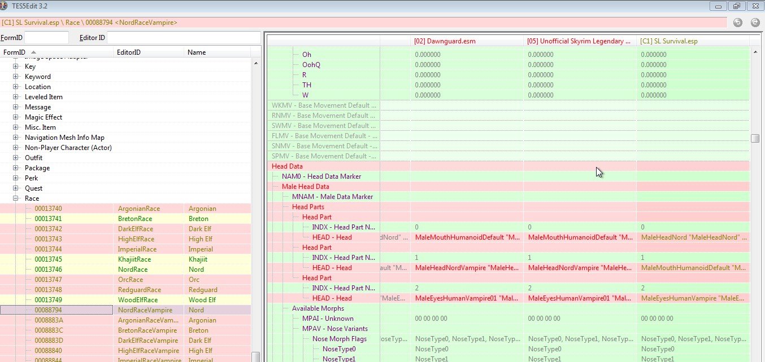The height and width of the screenshot is (362, 765).
Task: Click the TES5Edit application icon
Action: [5, 6]
